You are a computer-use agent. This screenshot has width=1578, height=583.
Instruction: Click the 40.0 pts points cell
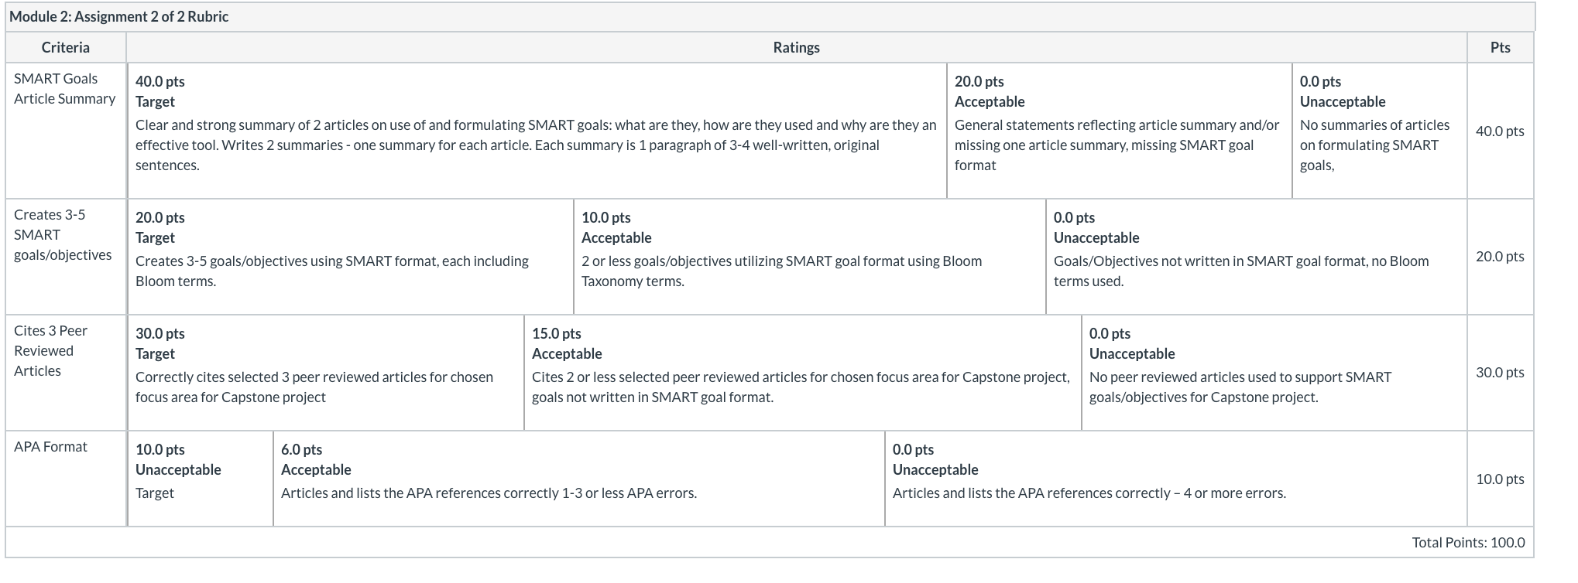pyautogui.click(x=1500, y=131)
